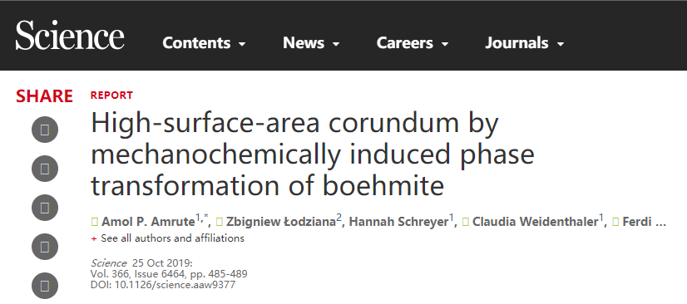Viewport: 687px width, 304px height.
Task: Click the fourth circular share icon
Action: [45, 247]
